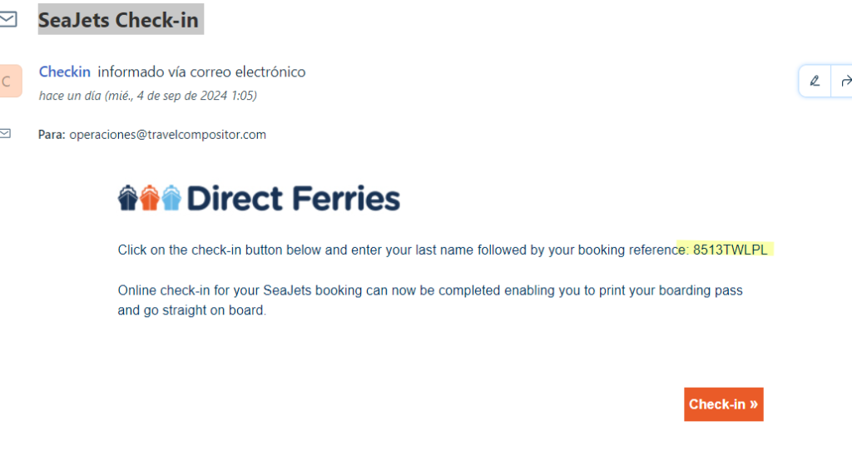Open the Checkin sender name link
The image size is (852, 461).
[65, 72]
